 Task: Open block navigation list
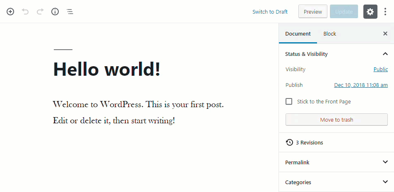(x=70, y=12)
